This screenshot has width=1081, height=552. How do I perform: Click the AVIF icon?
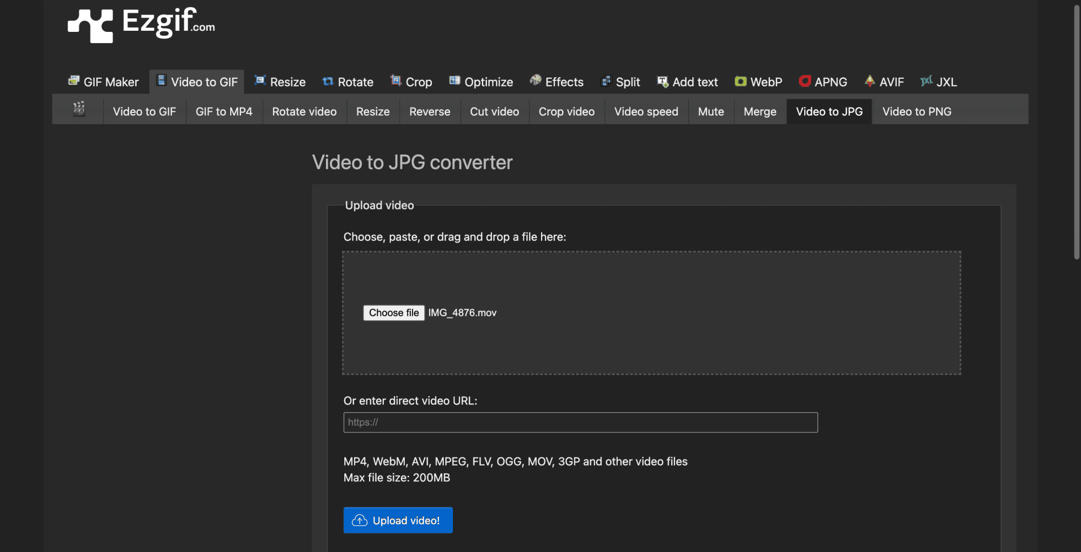pyautogui.click(x=870, y=81)
